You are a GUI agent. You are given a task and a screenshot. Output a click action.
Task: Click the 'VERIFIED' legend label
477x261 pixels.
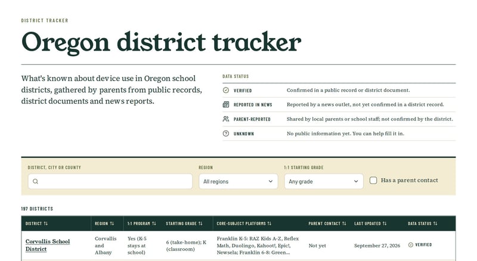(243, 91)
